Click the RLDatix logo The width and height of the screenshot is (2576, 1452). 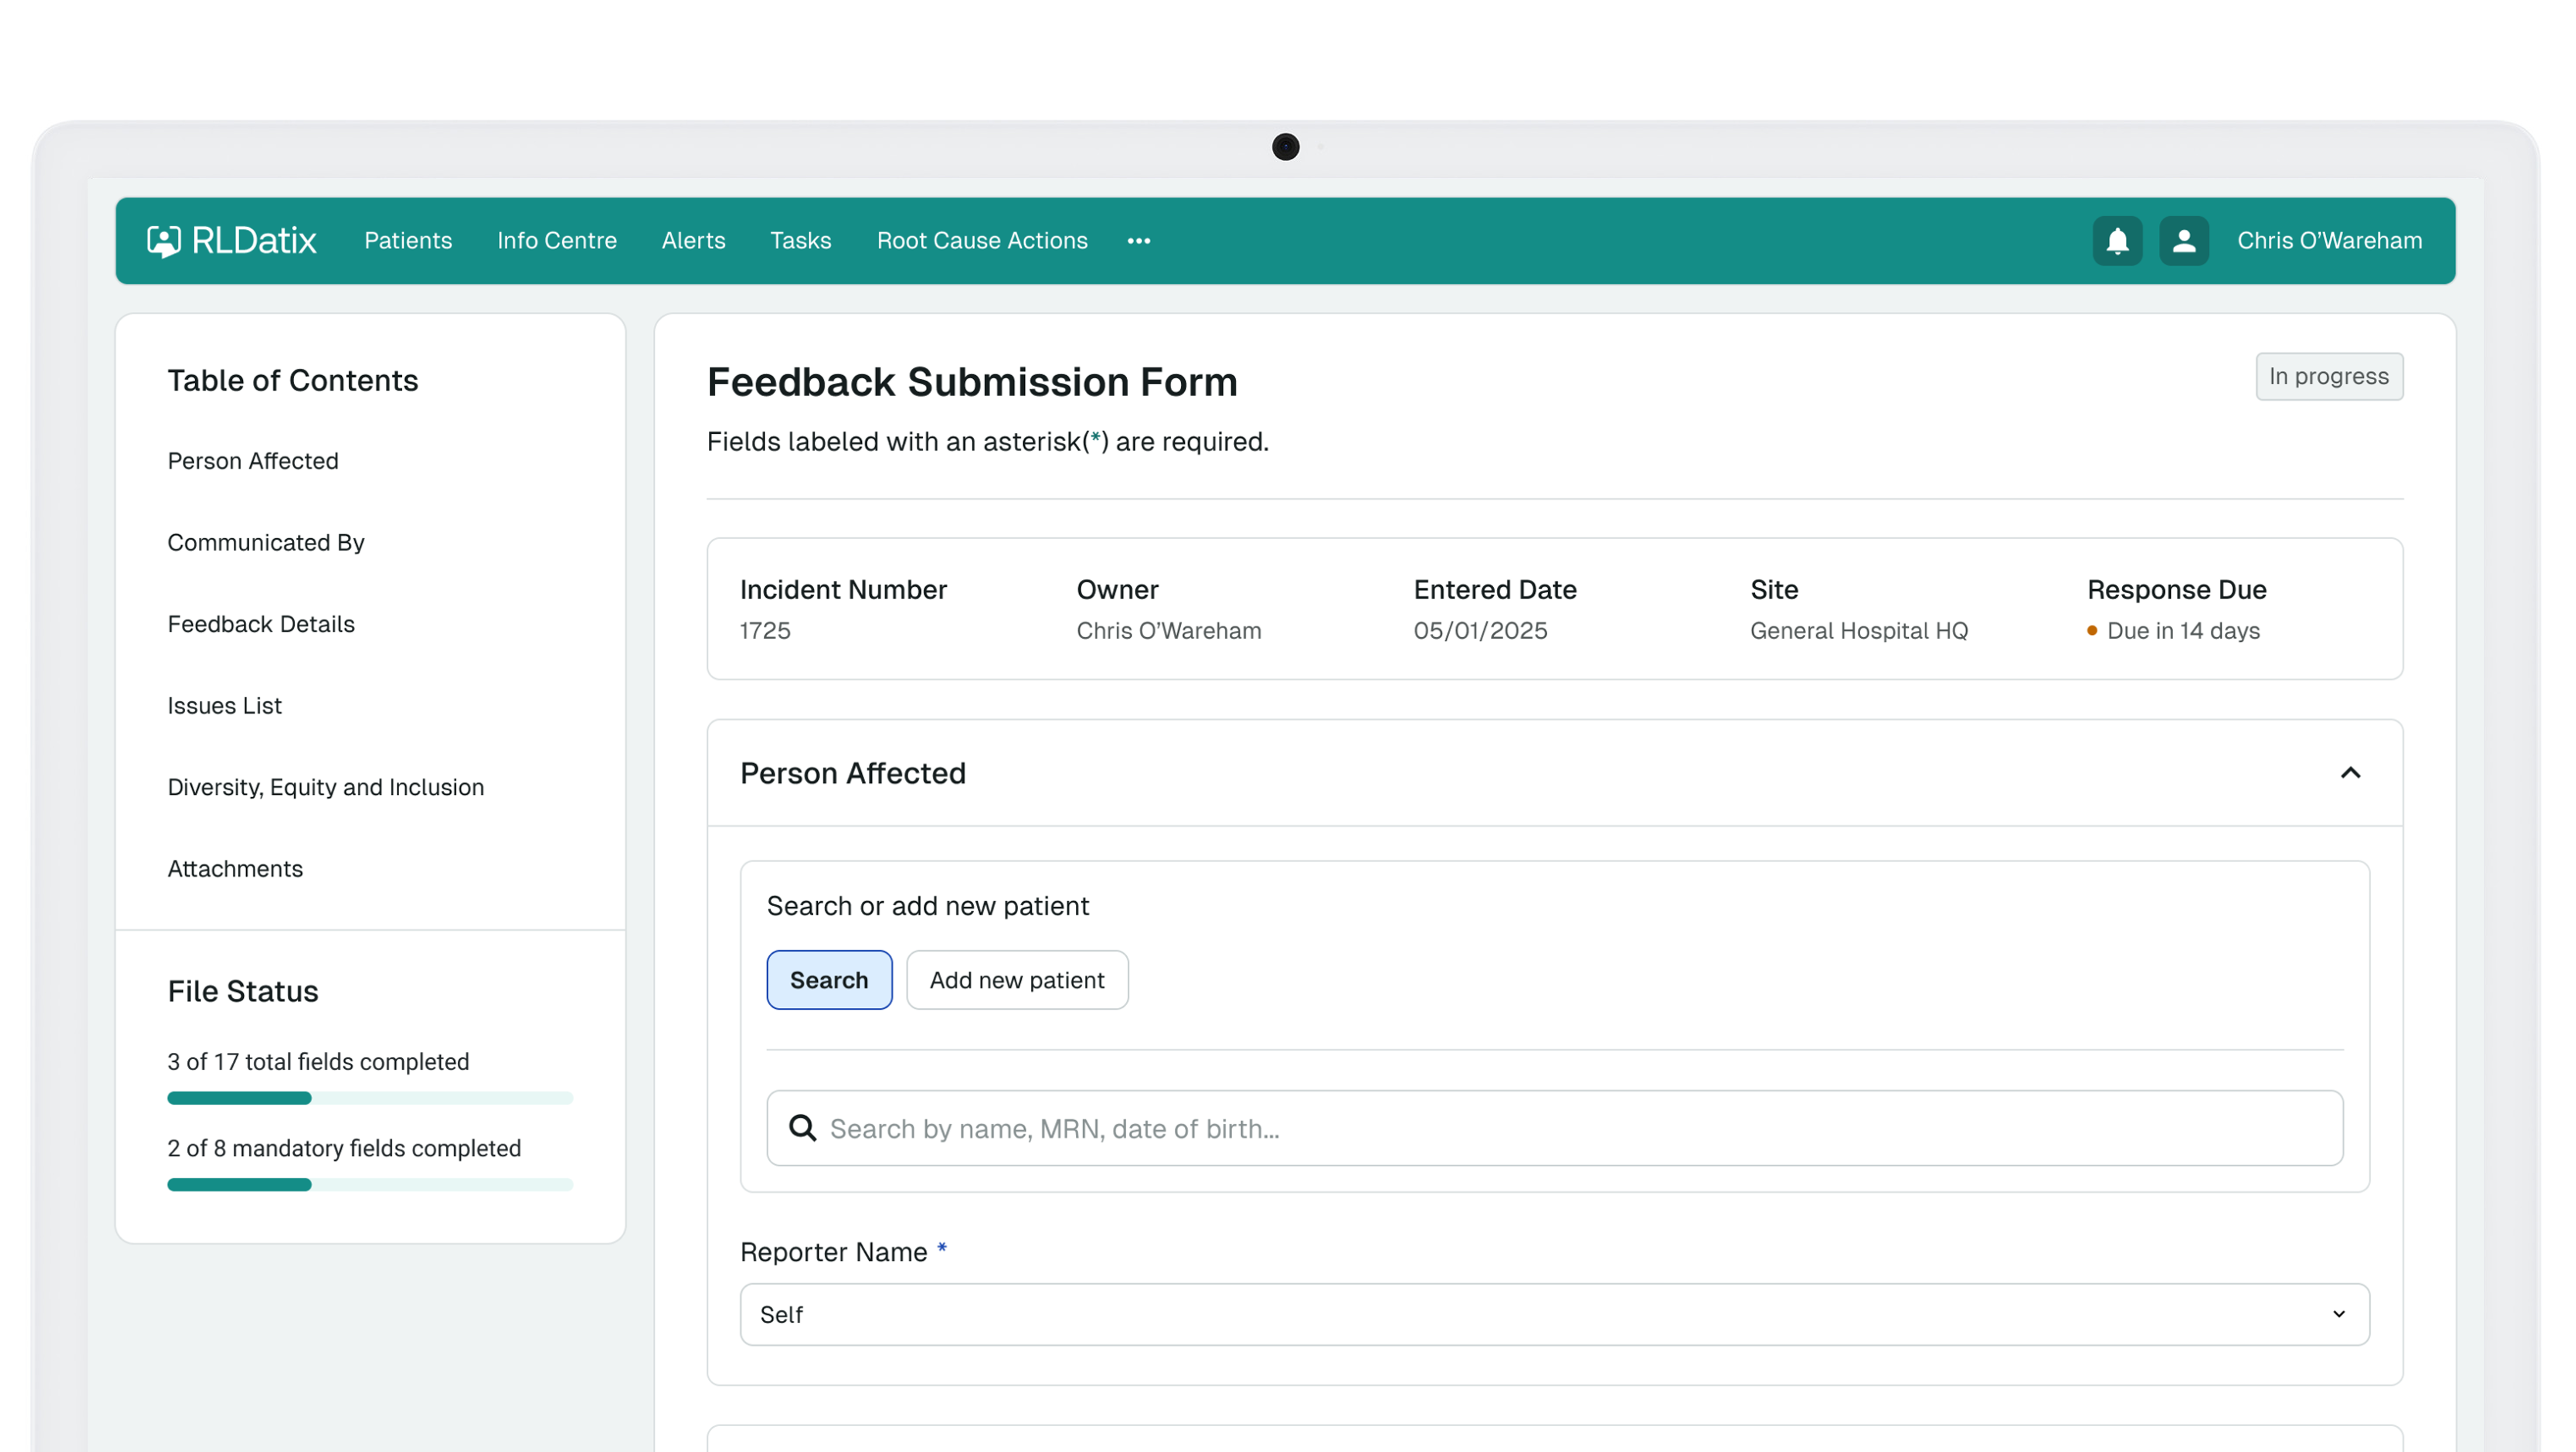pos(231,240)
